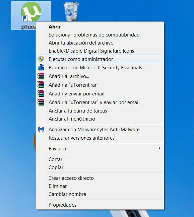Click WinRAR icon beside Añadir a "uTorrent.rar" y enviar por email
The image size is (194, 217).
[41, 102]
